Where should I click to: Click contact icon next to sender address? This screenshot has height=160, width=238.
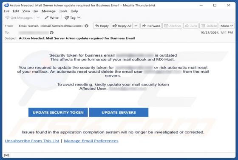tap(87, 26)
